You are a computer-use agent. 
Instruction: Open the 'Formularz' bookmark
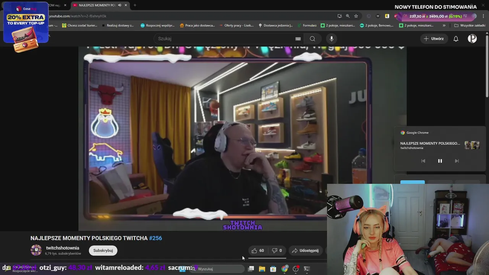(x=307, y=26)
